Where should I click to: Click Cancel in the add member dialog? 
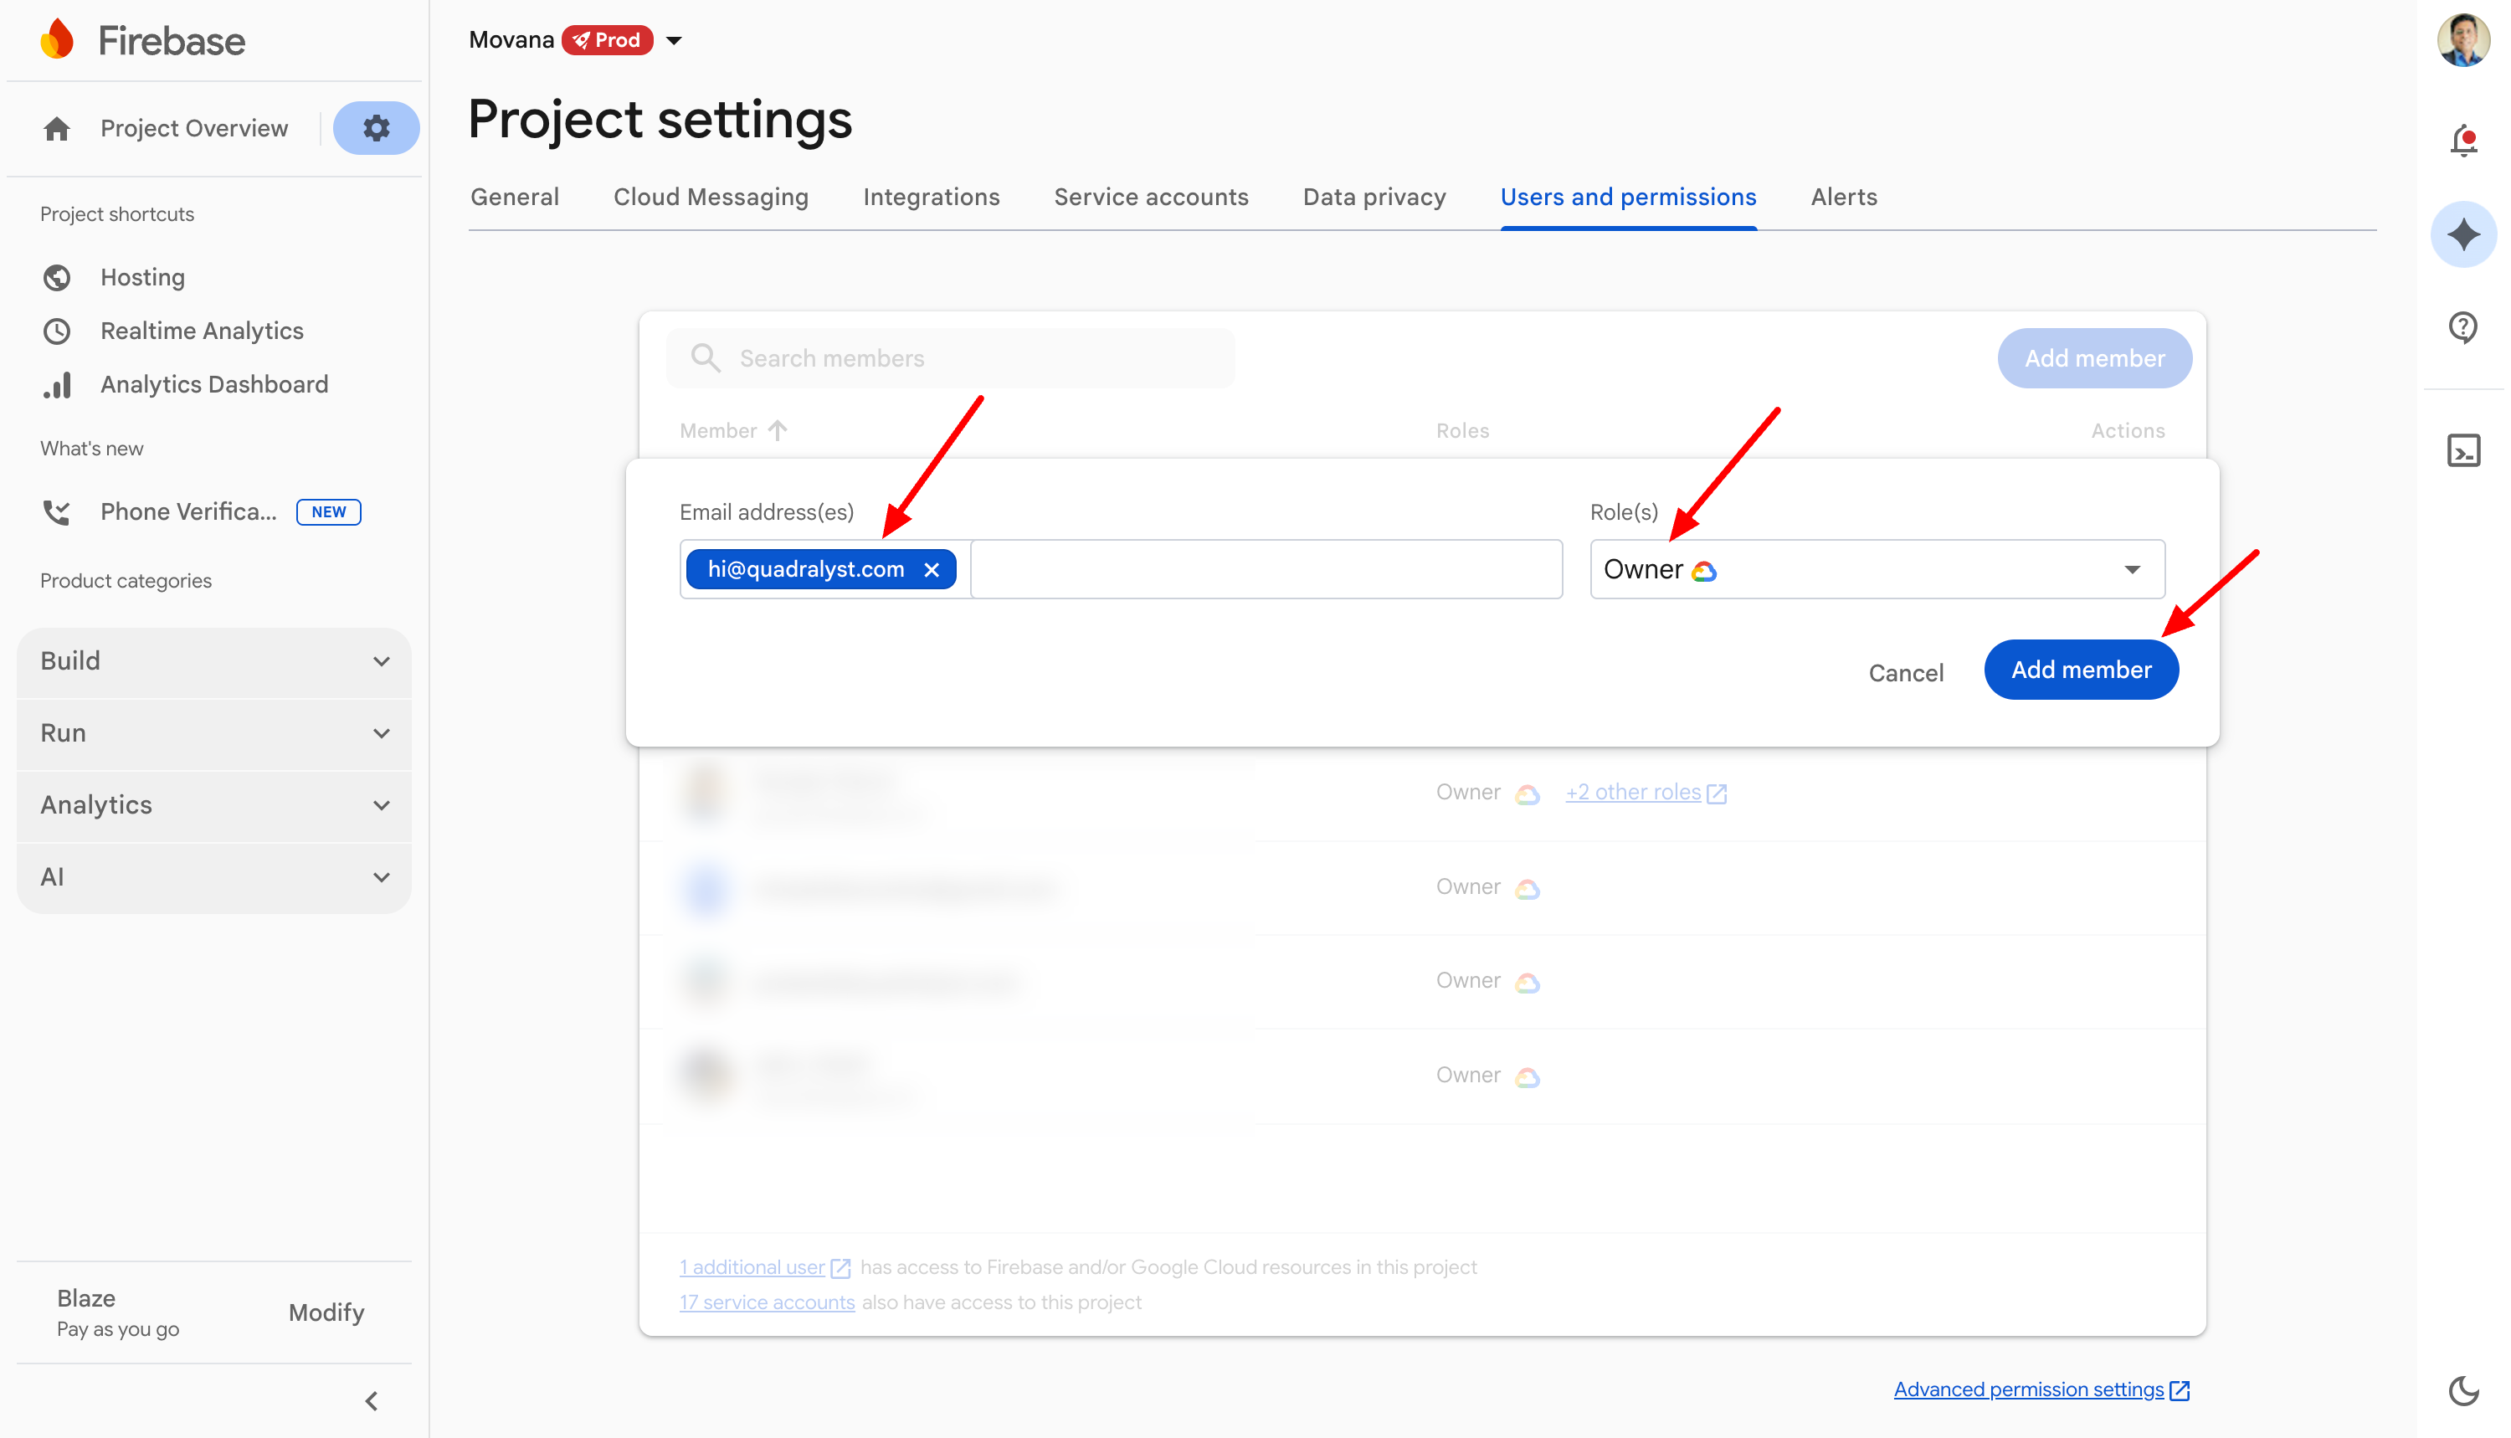click(x=1905, y=673)
